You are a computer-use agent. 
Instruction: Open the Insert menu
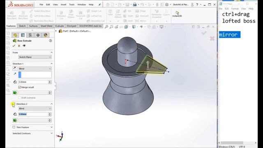coord(63,5)
